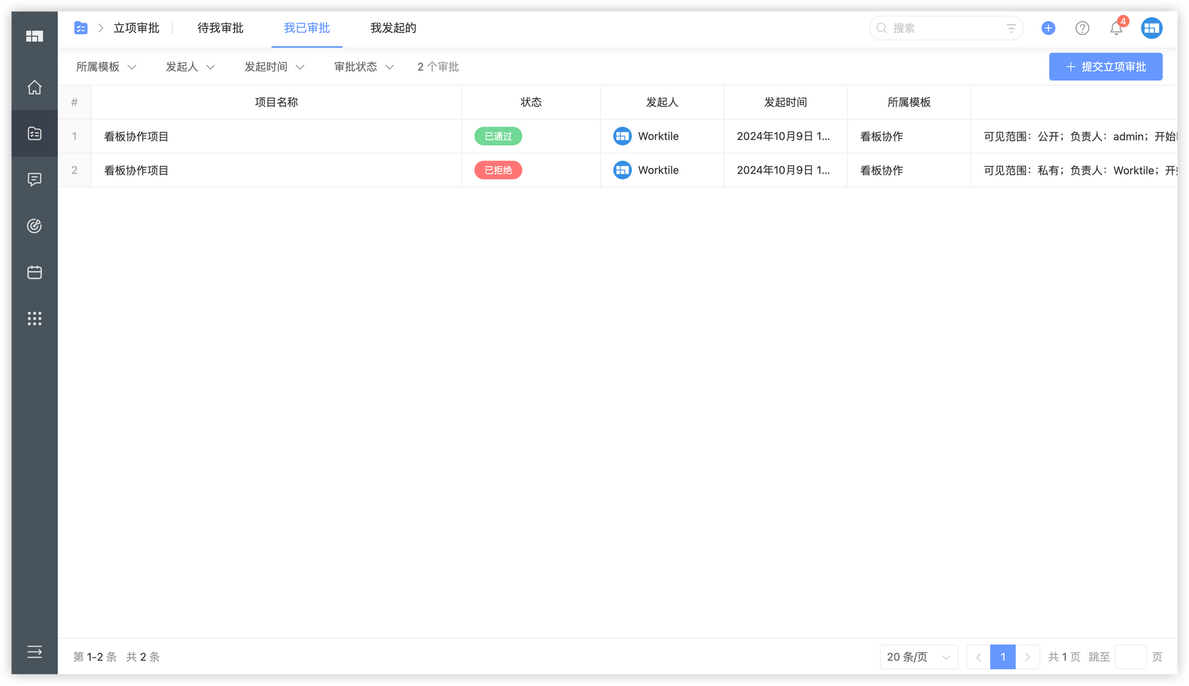The height and width of the screenshot is (686, 1189).
Task: Open the 20 条/页 page size dropdown
Action: pos(918,657)
